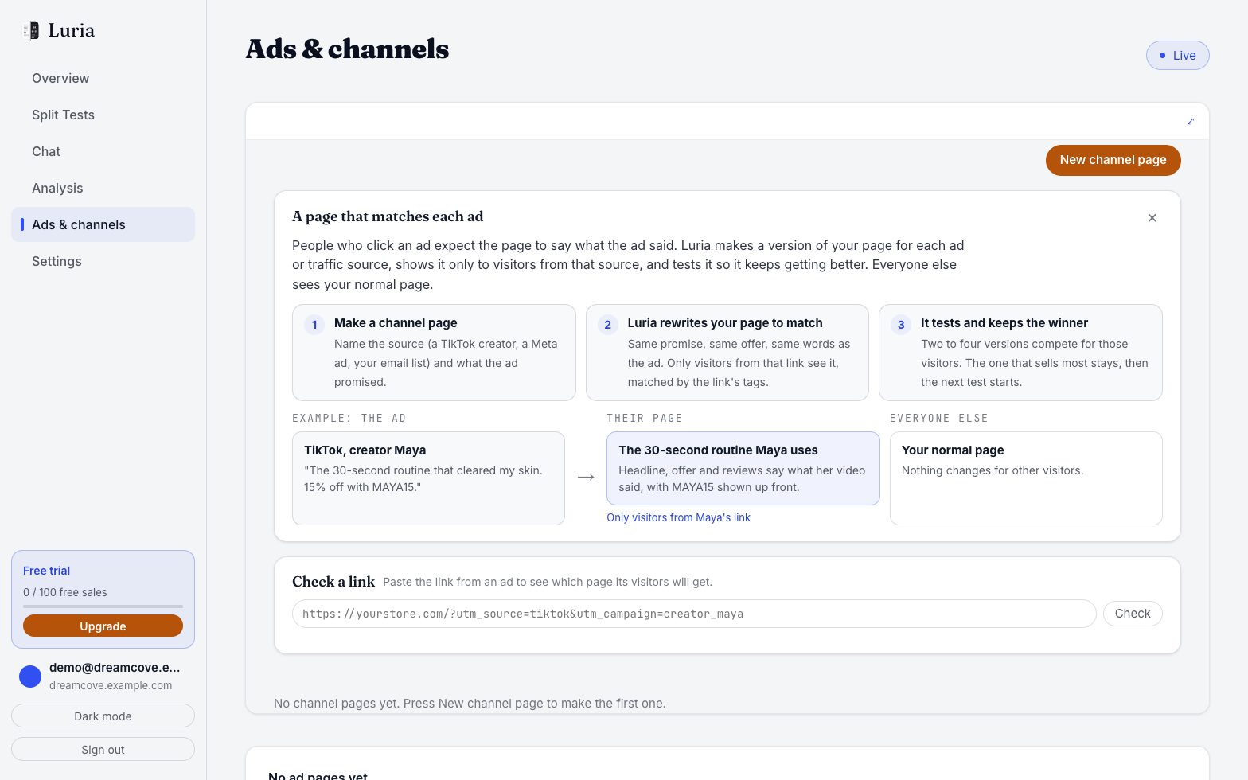Click the blue account avatar circle

[x=30, y=677]
